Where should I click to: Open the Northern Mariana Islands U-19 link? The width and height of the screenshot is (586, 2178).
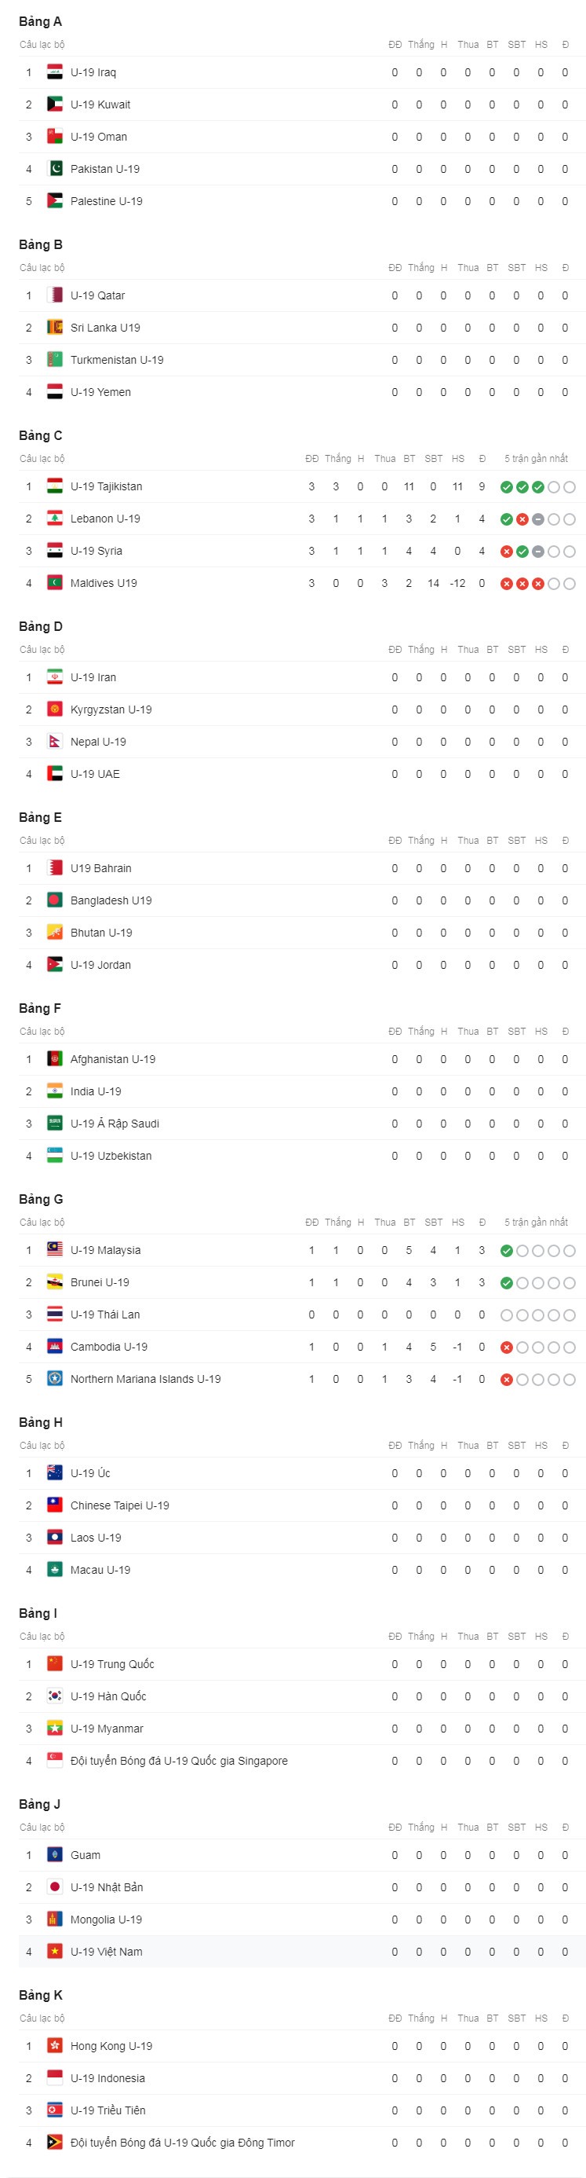pos(145,1379)
